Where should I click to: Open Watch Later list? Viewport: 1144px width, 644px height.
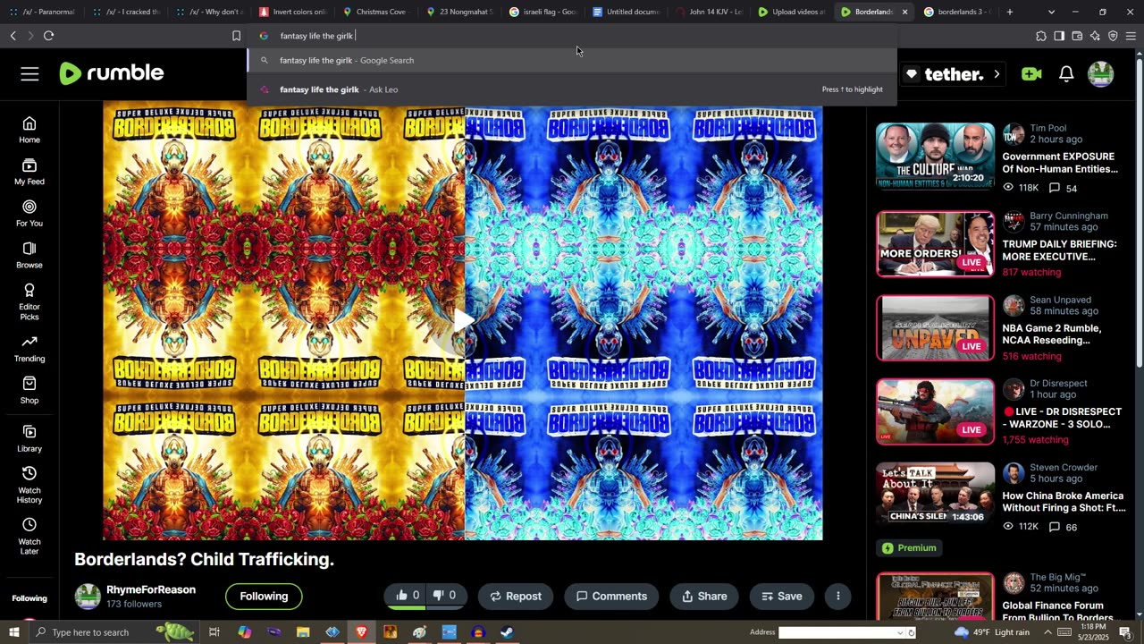[29, 537]
